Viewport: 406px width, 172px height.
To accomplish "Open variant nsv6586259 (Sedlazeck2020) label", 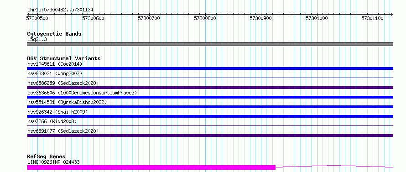I will coord(63,83).
